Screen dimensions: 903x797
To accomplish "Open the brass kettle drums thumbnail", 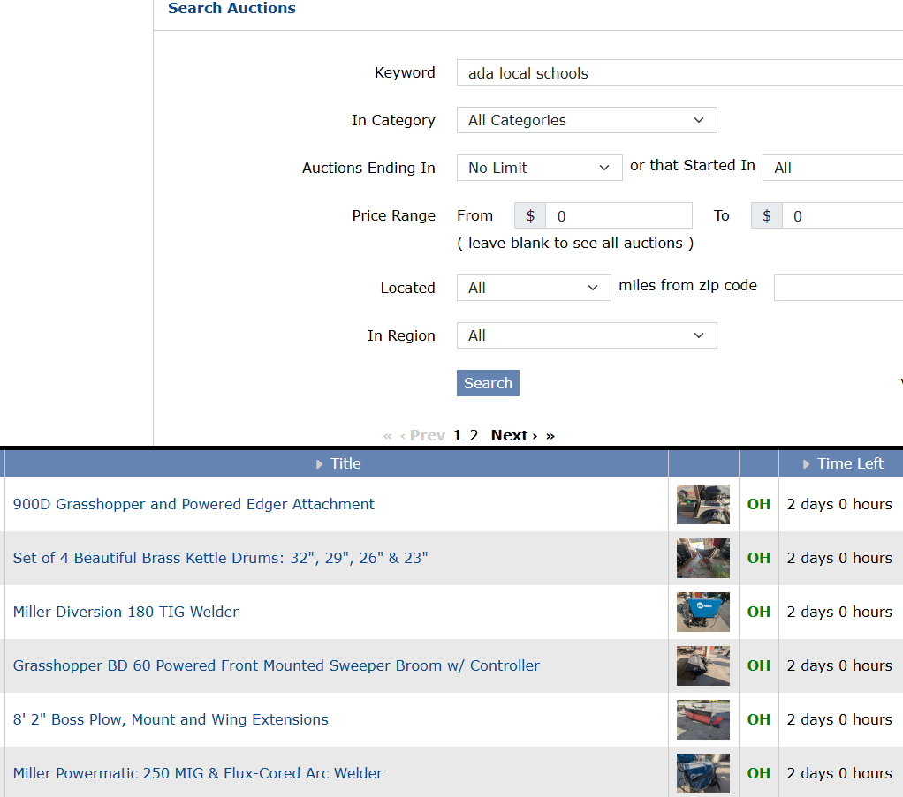I will point(703,558).
